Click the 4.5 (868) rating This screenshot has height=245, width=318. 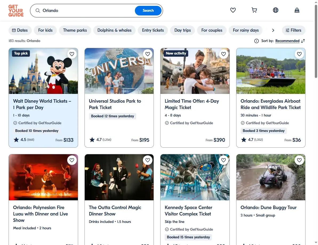point(24,140)
